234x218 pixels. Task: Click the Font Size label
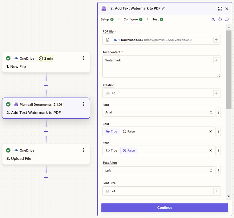[x=109, y=183]
